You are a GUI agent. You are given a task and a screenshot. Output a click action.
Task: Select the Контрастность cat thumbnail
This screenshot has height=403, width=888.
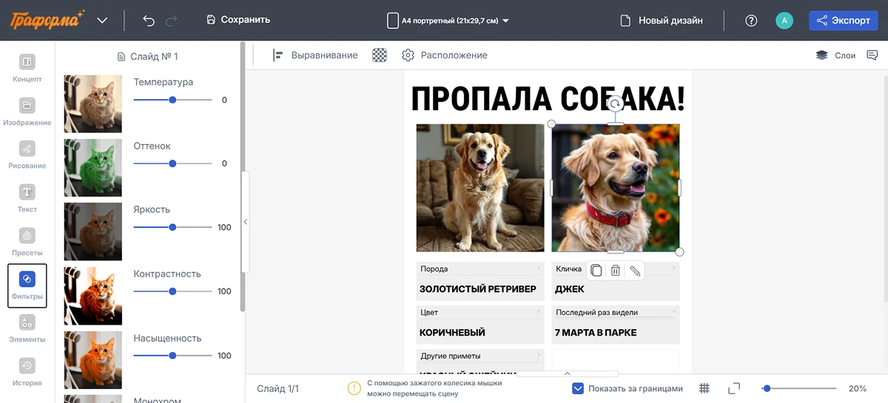[93, 296]
